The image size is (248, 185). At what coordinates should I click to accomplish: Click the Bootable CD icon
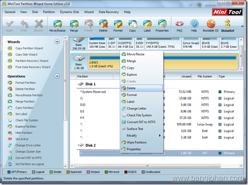(211, 26)
